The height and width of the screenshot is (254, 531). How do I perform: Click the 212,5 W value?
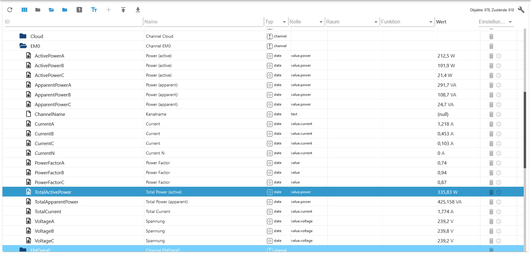point(446,56)
